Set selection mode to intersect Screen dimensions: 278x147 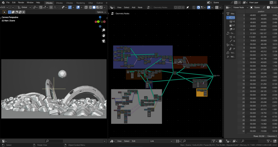tap(24, 12)
